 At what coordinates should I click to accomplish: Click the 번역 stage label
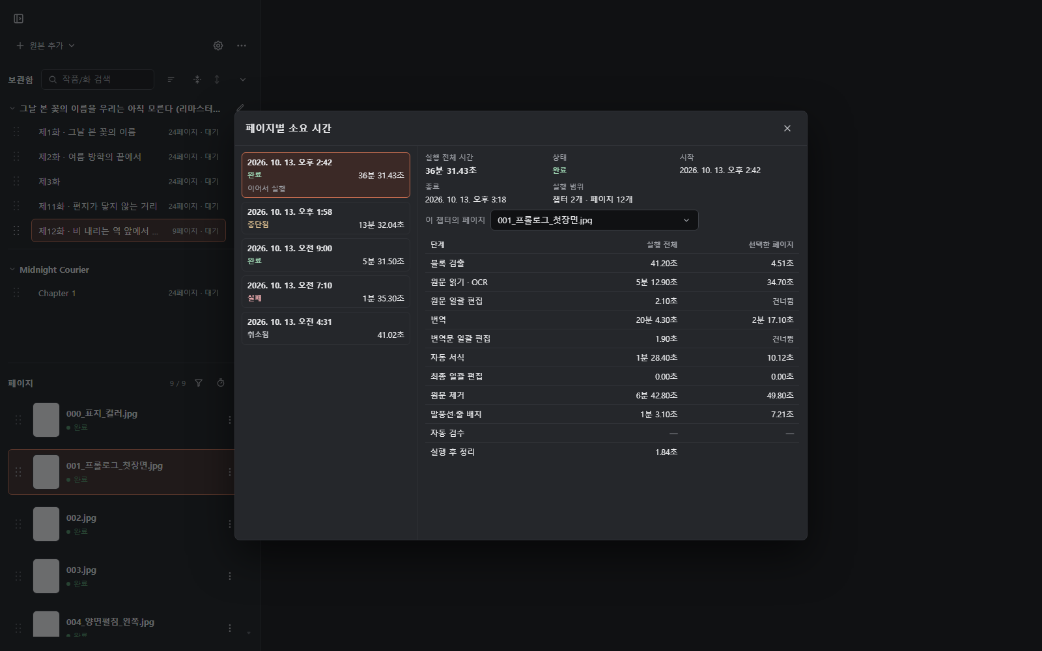click(x=438, y=320)
